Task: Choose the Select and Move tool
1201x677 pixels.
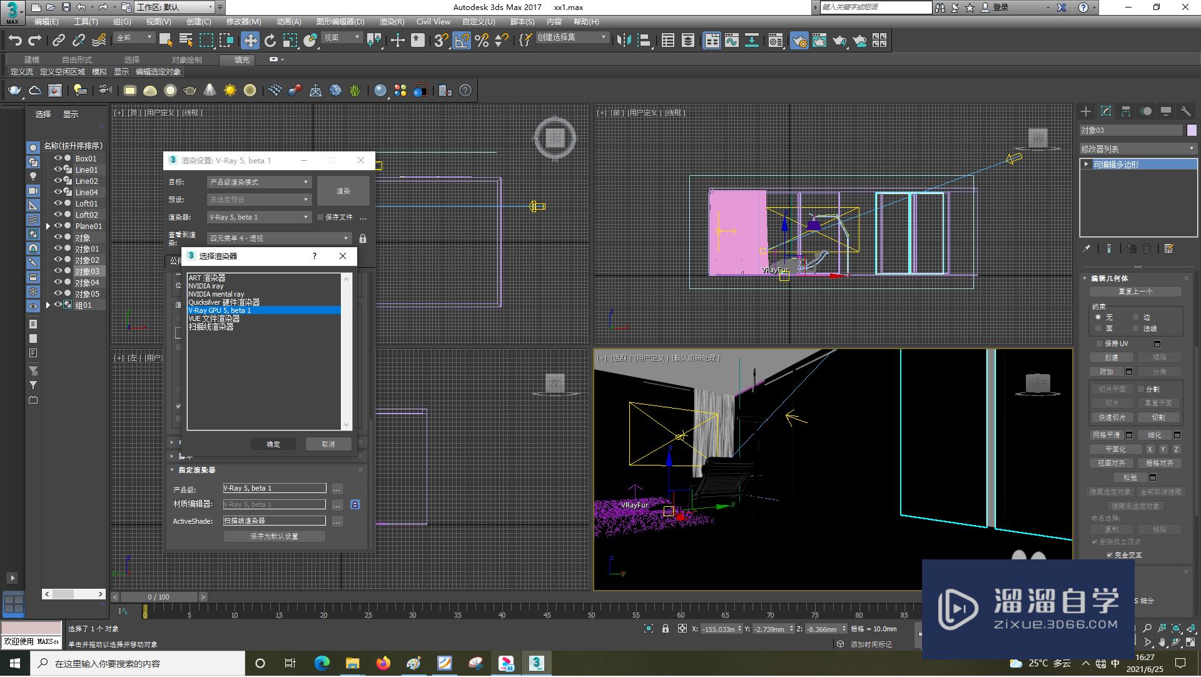Action: (250, 41)
